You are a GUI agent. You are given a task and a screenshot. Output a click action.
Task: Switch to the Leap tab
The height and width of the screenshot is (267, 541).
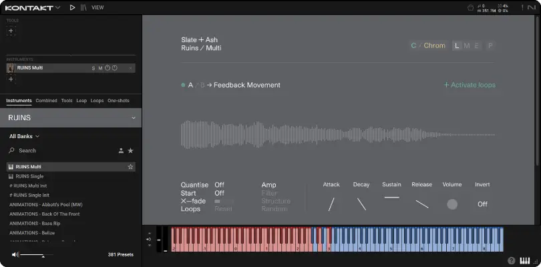click(x=81, y=101)
